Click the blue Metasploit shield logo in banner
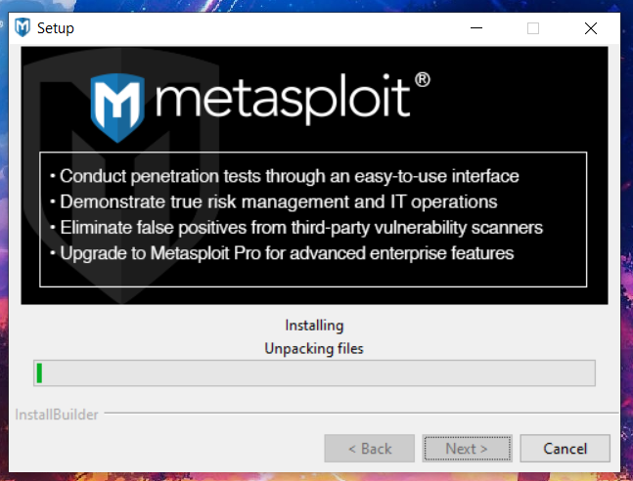The image size is (633, 481). click(117, 109)
